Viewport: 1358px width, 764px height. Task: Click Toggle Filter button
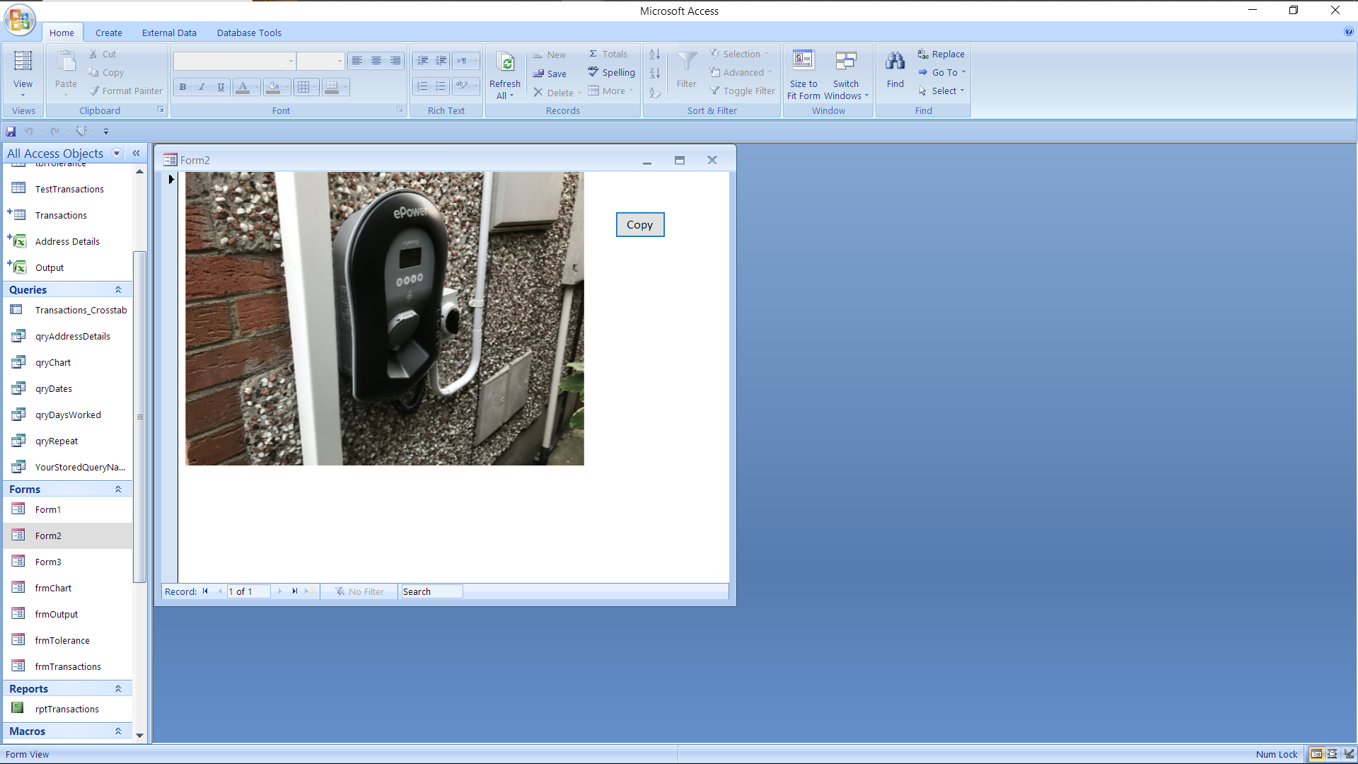(x=743, y=91)
